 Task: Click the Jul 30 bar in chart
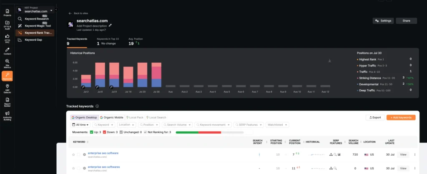156,75
